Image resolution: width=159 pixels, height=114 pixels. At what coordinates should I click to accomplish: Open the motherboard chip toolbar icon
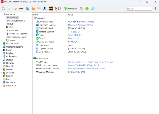tap(15, 9)
